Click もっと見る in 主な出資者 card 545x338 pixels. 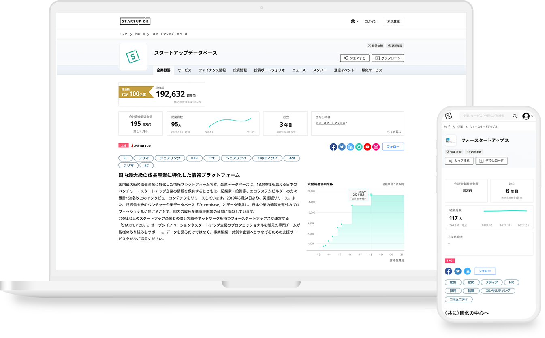[394, 132]
